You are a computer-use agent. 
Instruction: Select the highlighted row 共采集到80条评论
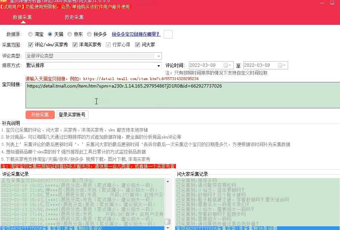pyautogui.click(x=82, y=228)
